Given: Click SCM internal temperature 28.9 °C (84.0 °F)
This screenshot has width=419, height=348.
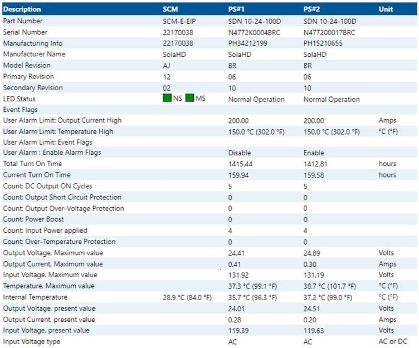Looking at the screenshot, I should 187,297.
